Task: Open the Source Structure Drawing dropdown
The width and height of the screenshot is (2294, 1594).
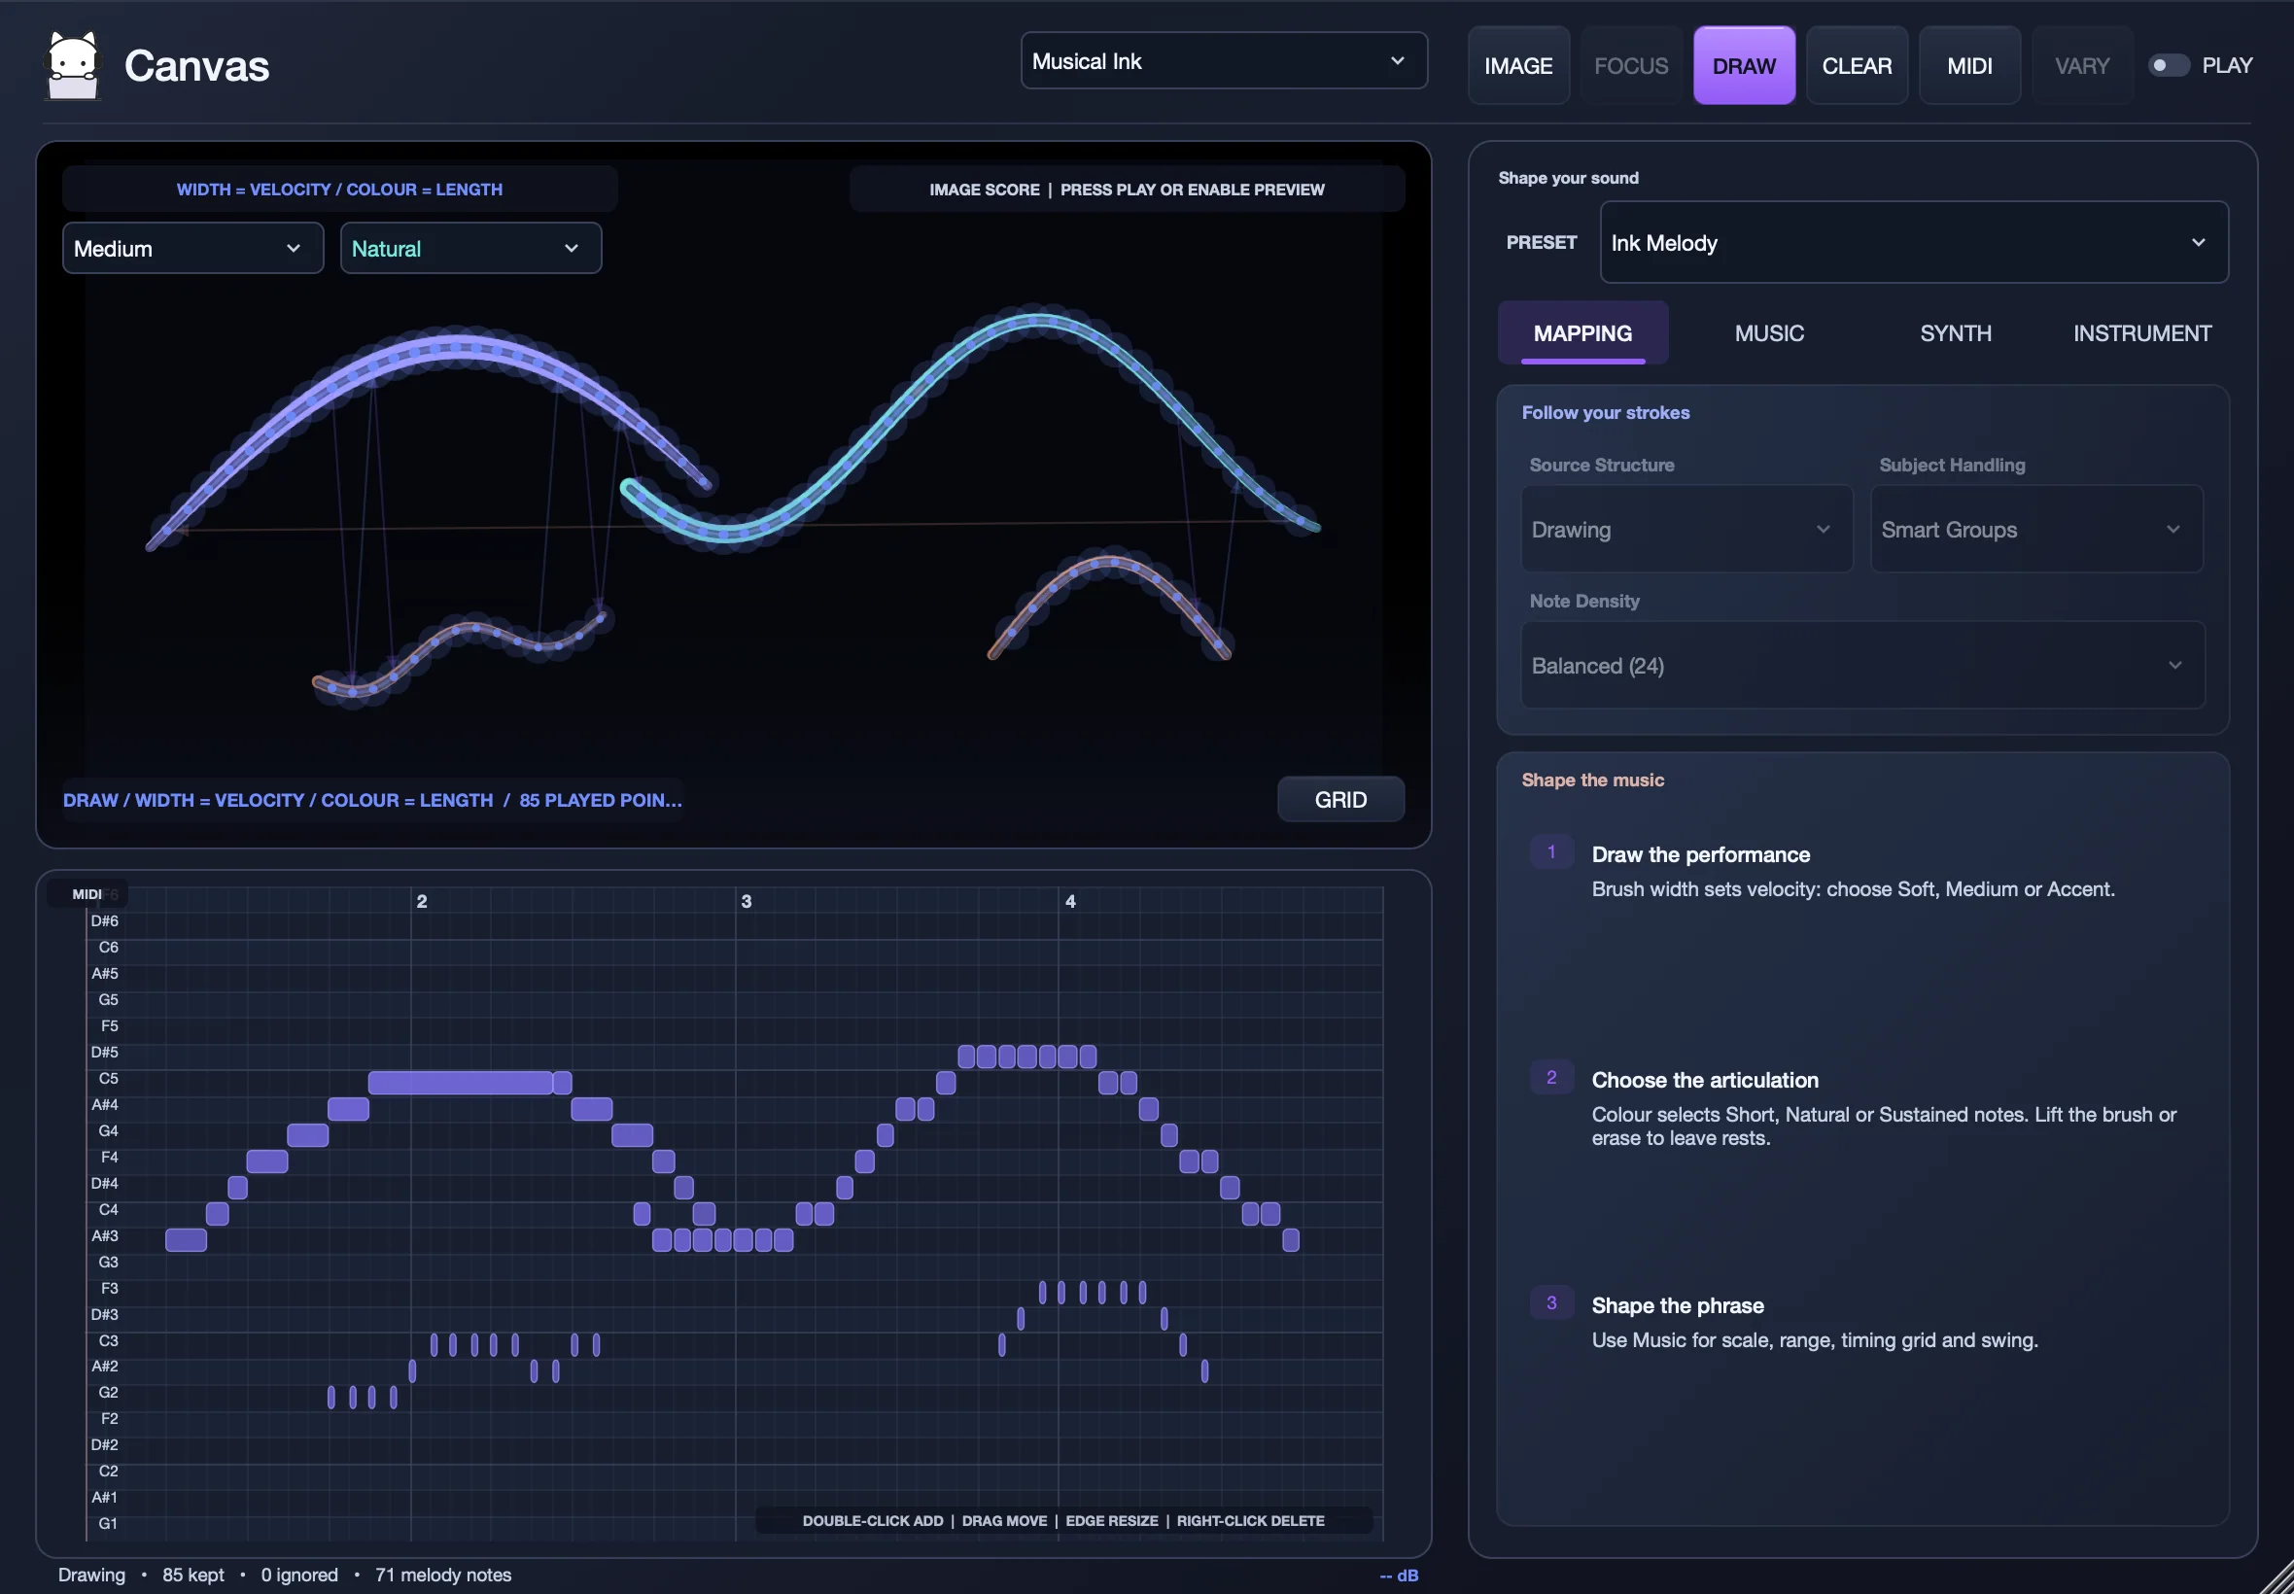Action: [1686, 530]
